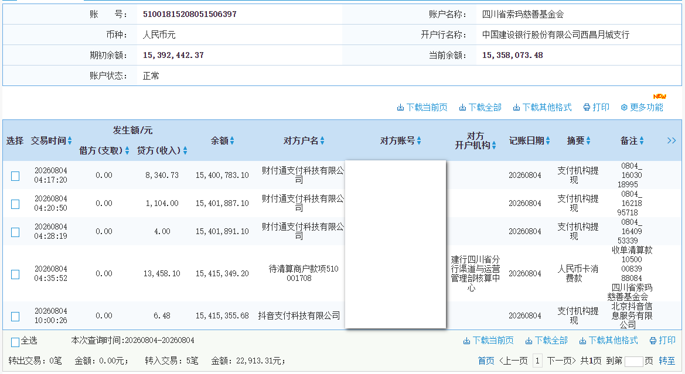Click the income amount 1,104.00
This screenshot has width=685, height=374.
click(x=162, y=203)
